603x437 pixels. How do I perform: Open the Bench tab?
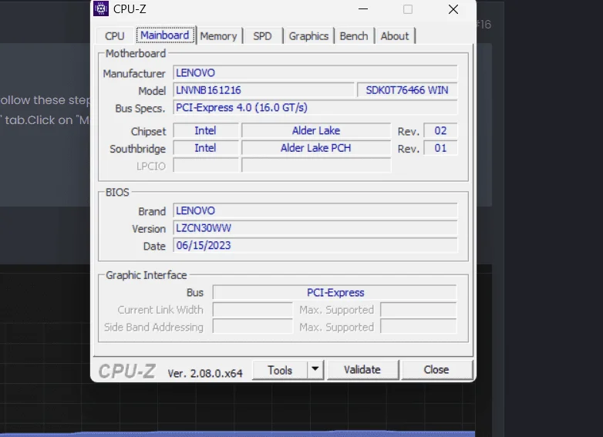[354, 36]
